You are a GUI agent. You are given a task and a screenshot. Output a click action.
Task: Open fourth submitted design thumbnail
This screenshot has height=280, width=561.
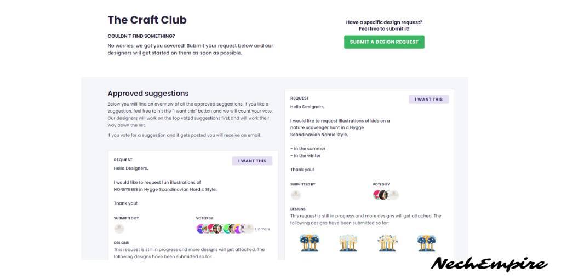click(426, 243)
